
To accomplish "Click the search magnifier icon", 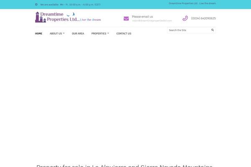I will click(213, 30).
